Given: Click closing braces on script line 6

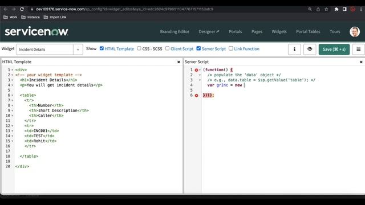Looking at the screenshot, I should pos(208,95).
